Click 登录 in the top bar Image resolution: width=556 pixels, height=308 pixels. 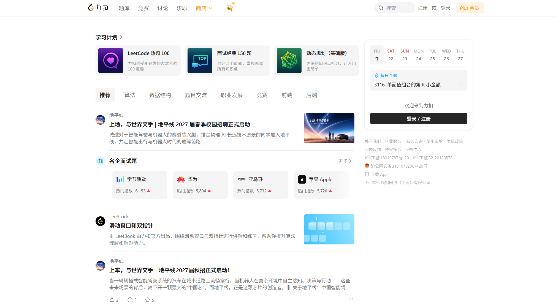point(446,8)
